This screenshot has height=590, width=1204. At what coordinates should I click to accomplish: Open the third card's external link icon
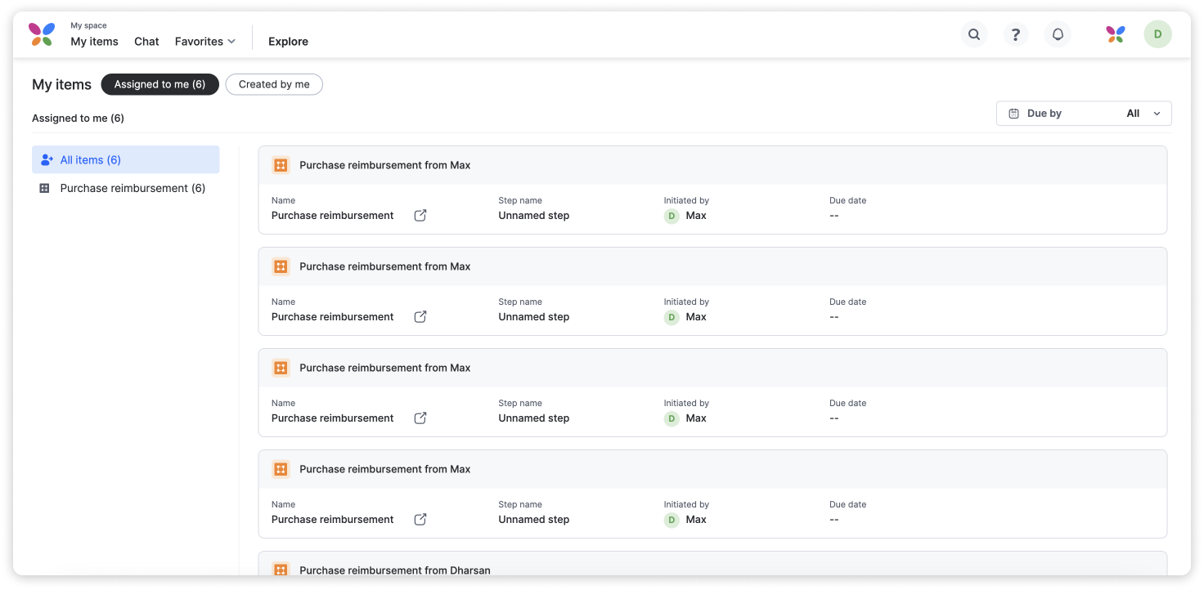pos(420,418)
